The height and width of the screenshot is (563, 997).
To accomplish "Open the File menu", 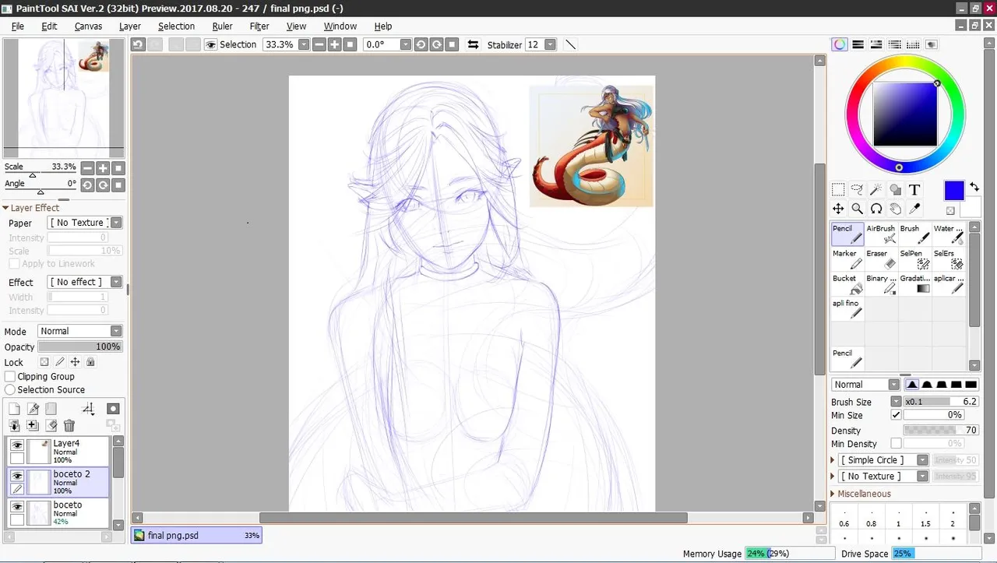I will tap(18, 26).
